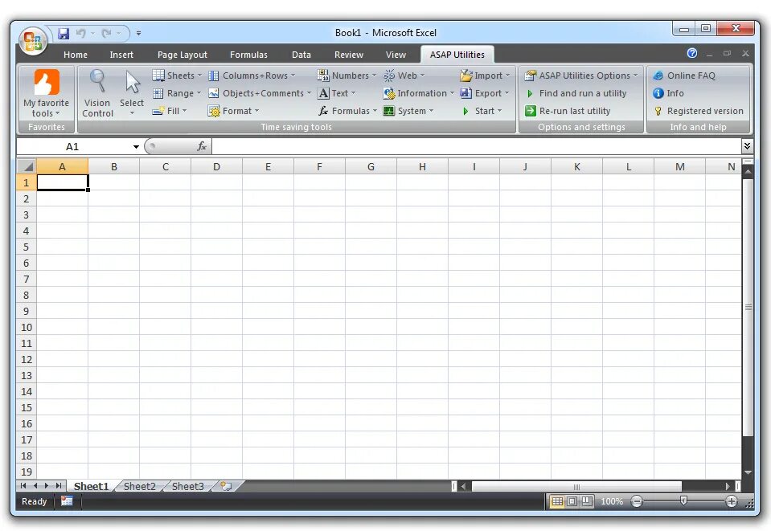
Task: Launch Vision Control
Action: click(x=97, y=94)
